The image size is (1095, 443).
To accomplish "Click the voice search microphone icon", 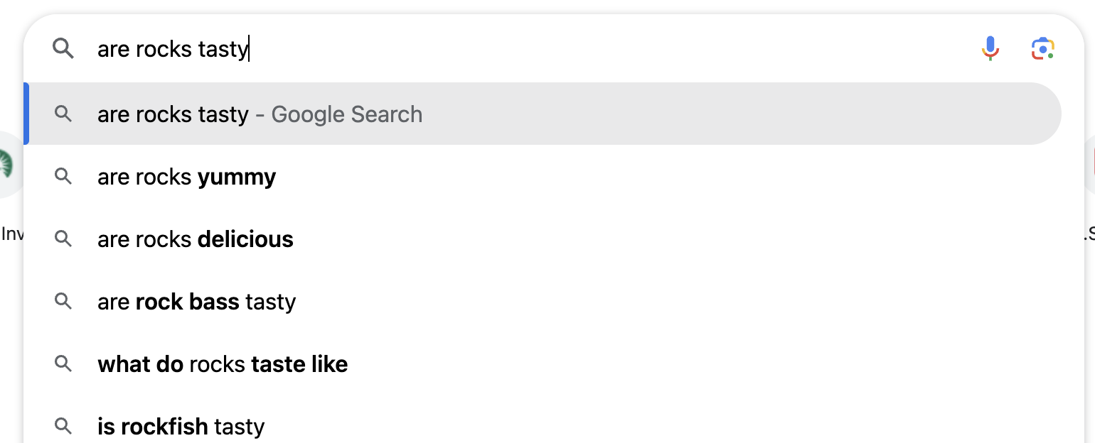I will click(x=990, y=48).
